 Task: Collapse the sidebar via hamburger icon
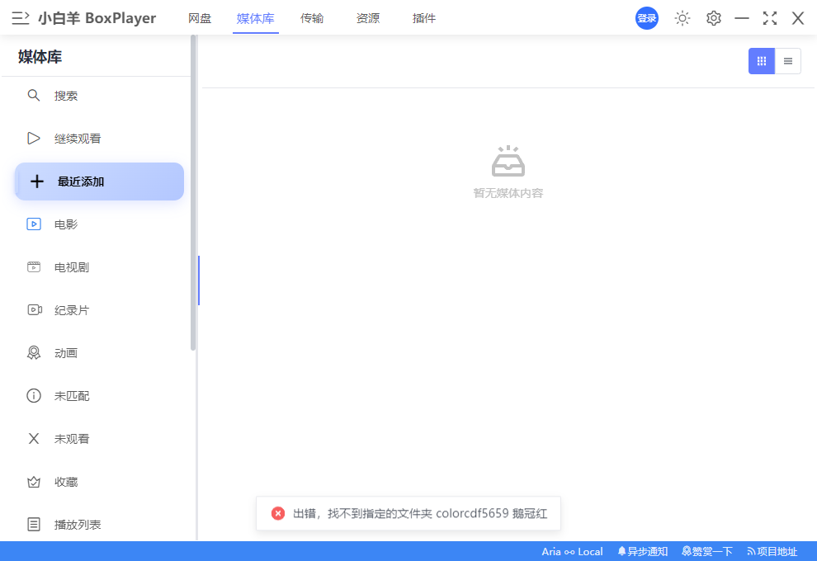coord(20,17)
